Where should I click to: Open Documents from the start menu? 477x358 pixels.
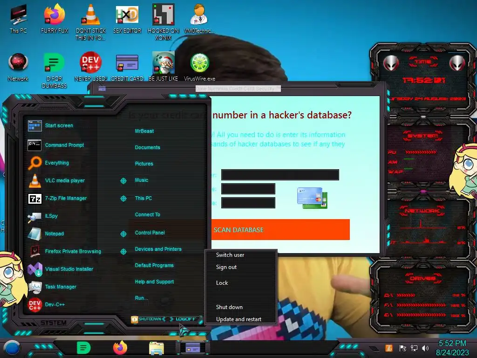(148, 147)
